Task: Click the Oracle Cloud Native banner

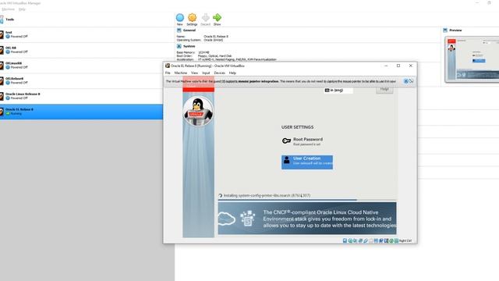Action: pos(307,219)
